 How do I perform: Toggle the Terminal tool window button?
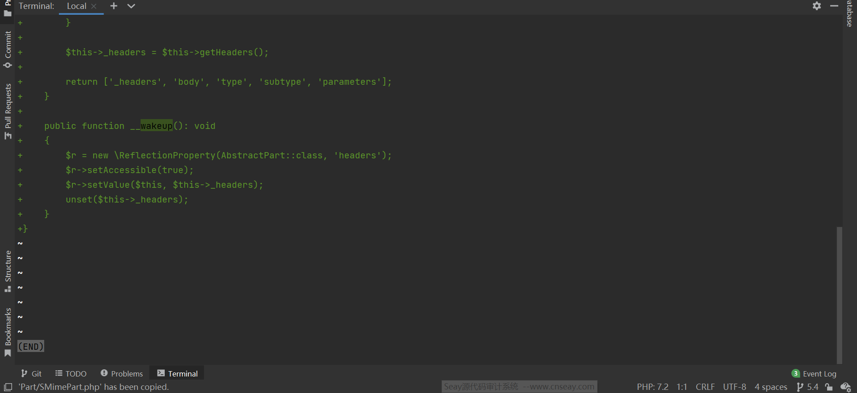pyautogui.click(x=177, y=373)
